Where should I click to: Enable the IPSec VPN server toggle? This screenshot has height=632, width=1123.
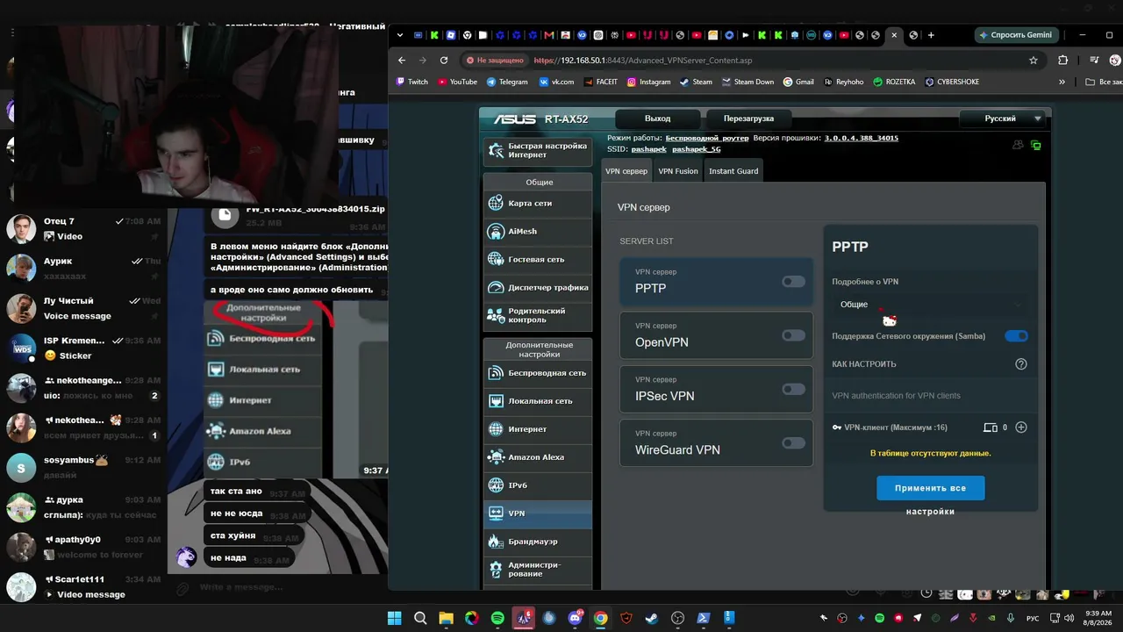coord(793,389)
